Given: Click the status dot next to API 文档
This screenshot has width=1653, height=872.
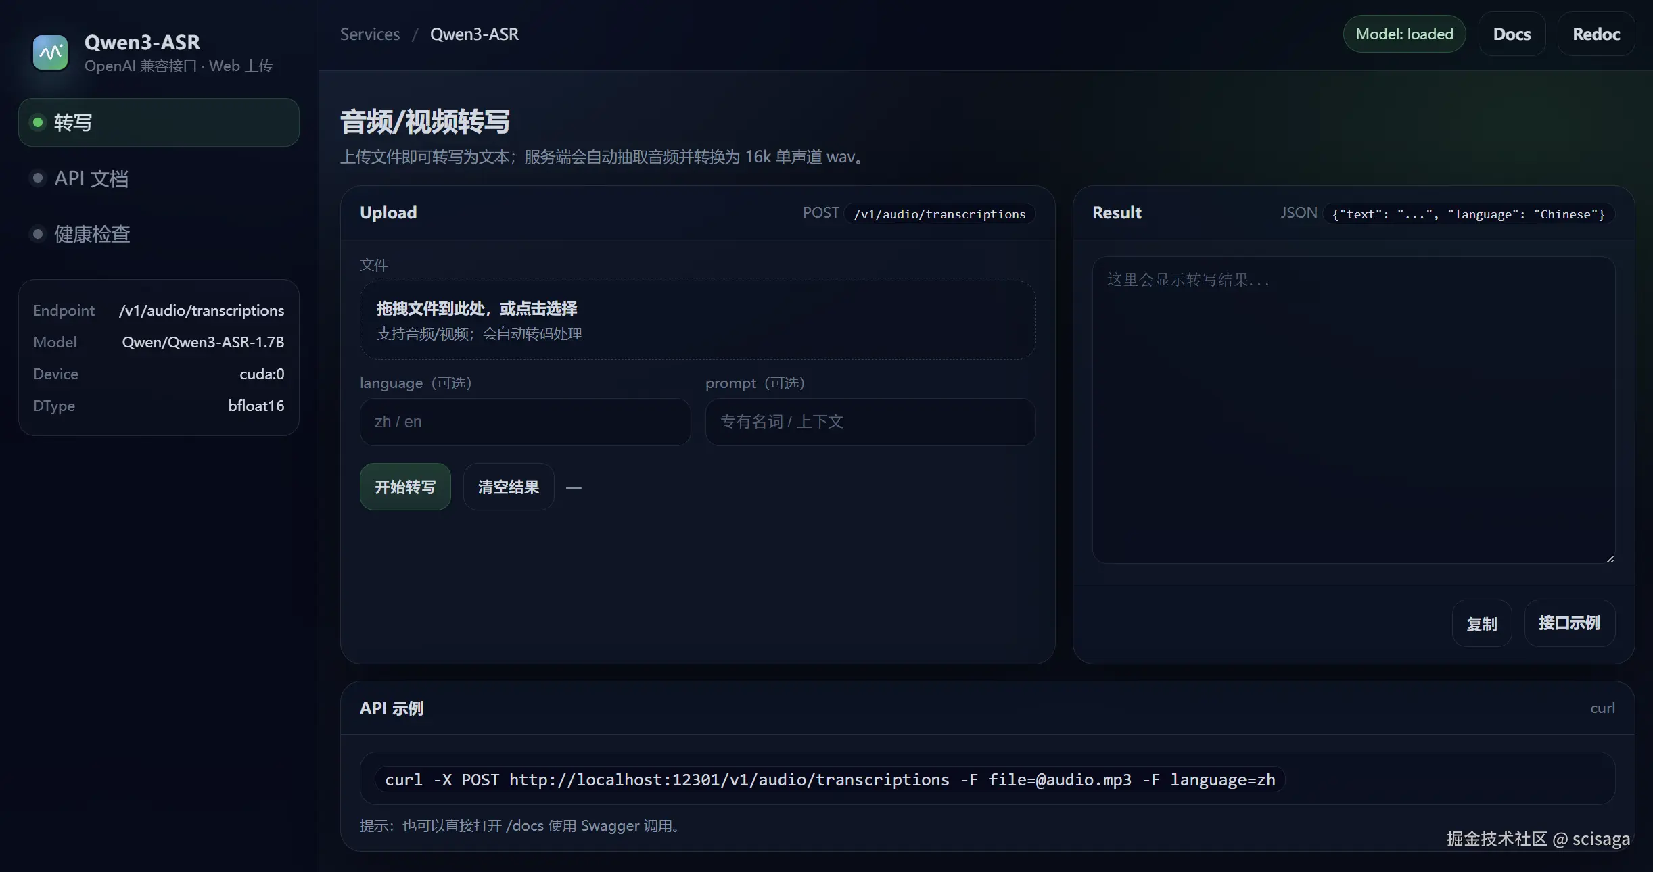Looking at the screenshot, I should pos(37,178).
